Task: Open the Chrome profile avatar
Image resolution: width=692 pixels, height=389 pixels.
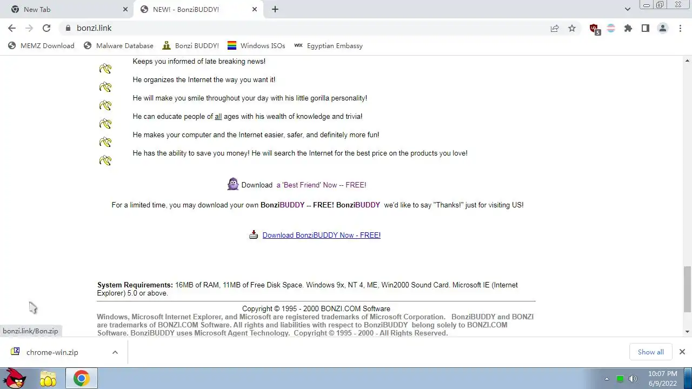Action: tap(663, 28)
